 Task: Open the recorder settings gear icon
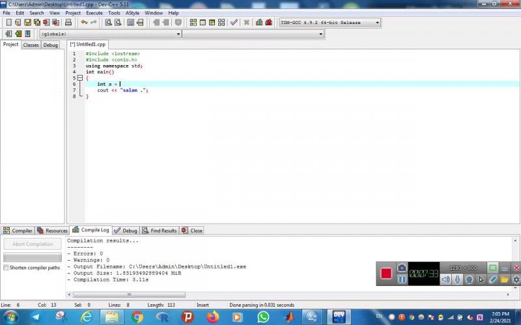[x=516, y=279]
